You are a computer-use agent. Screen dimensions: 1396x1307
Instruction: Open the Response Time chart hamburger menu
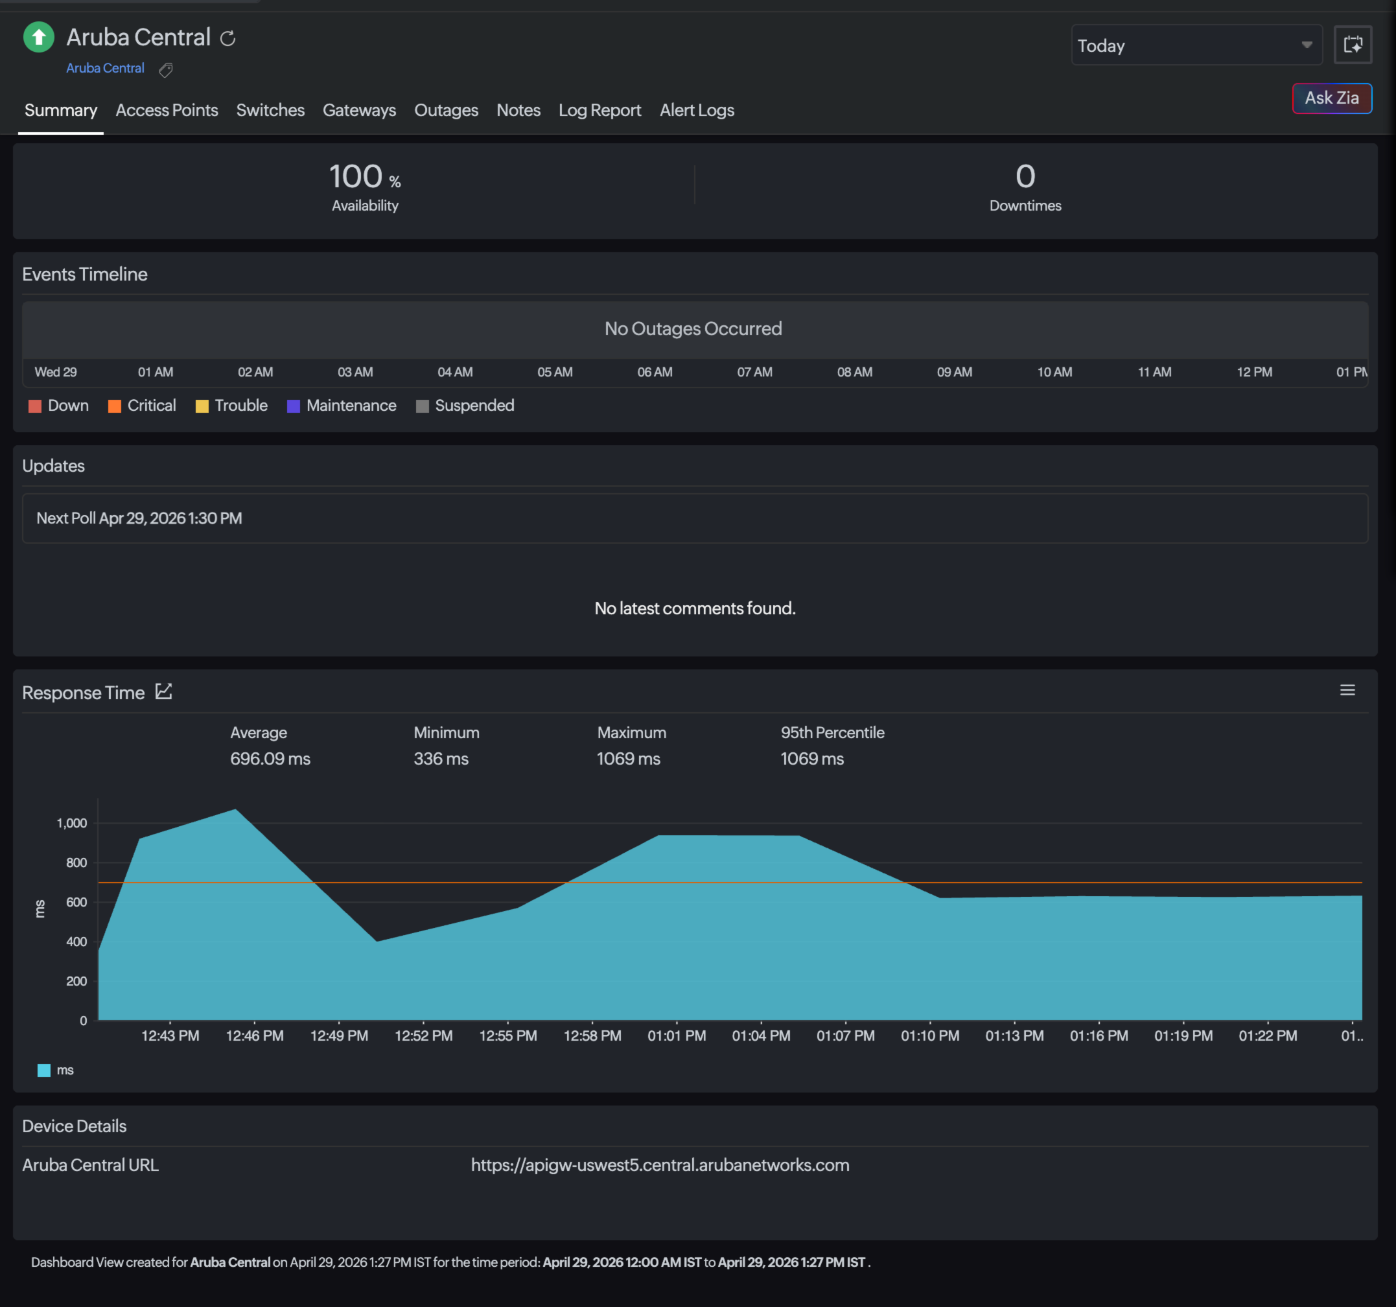[1348, 691]
